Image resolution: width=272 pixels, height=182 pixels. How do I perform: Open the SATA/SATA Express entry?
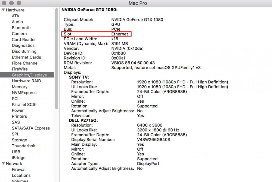coord(31,128)
